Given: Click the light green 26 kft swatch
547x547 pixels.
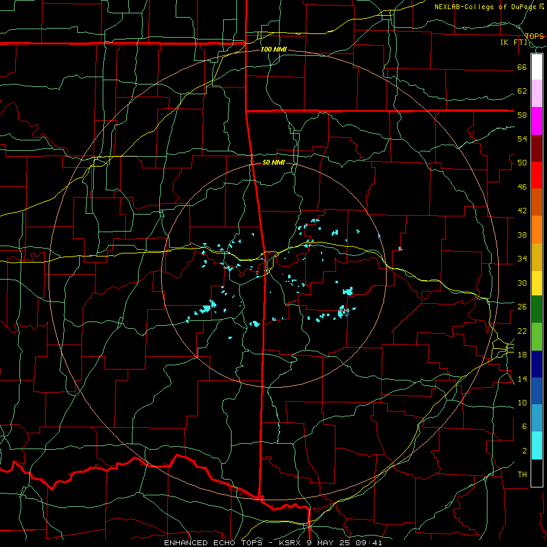Looking at the screenshot, I should pos(537,337).
